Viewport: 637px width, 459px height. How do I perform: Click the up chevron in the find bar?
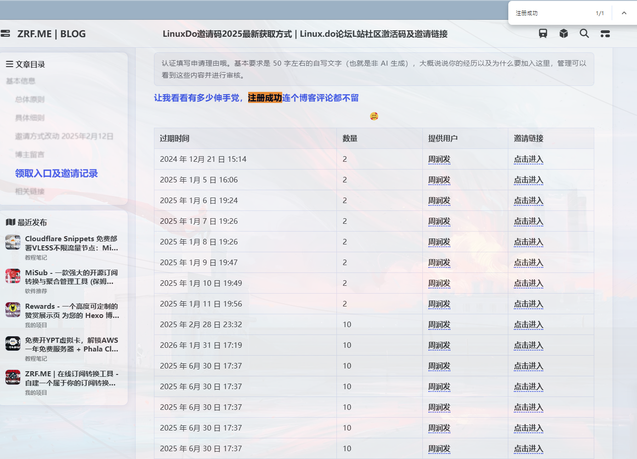624,13
